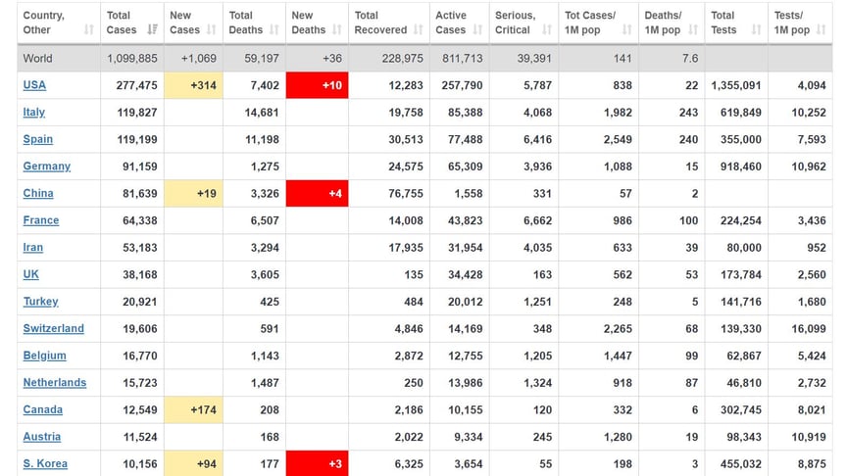The image size is (847, 476).
Task: Click the Active Cases sort arrows
Action: click(x=476, y=30)
